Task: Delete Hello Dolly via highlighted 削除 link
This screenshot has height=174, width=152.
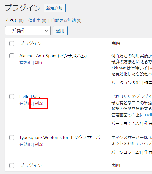Action: coord(39,103)
